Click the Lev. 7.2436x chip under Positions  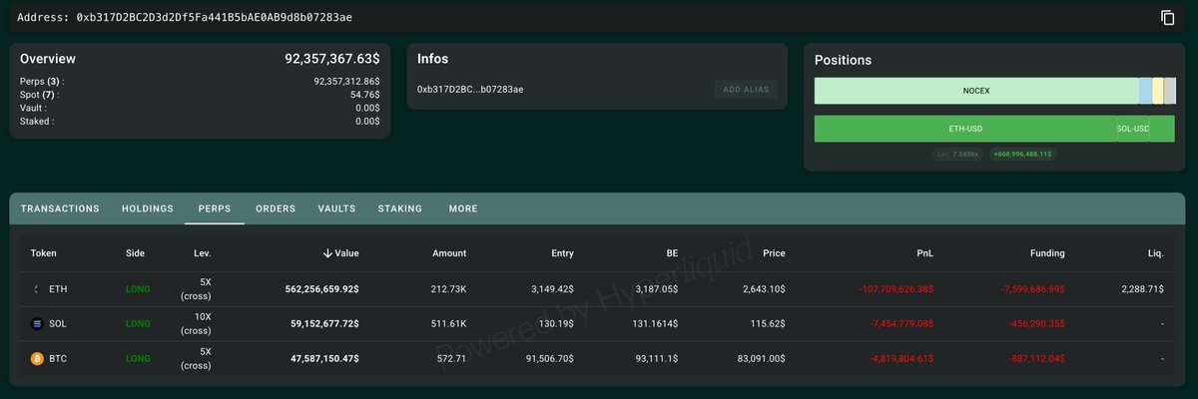click(959, 155)
